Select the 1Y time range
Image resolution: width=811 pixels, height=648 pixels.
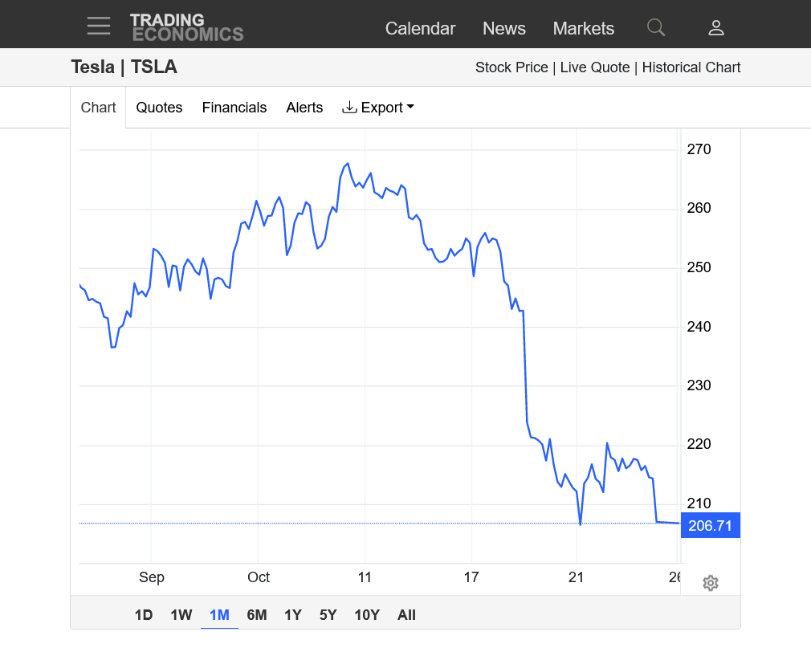pyautogui.click(x=293, y=615)
